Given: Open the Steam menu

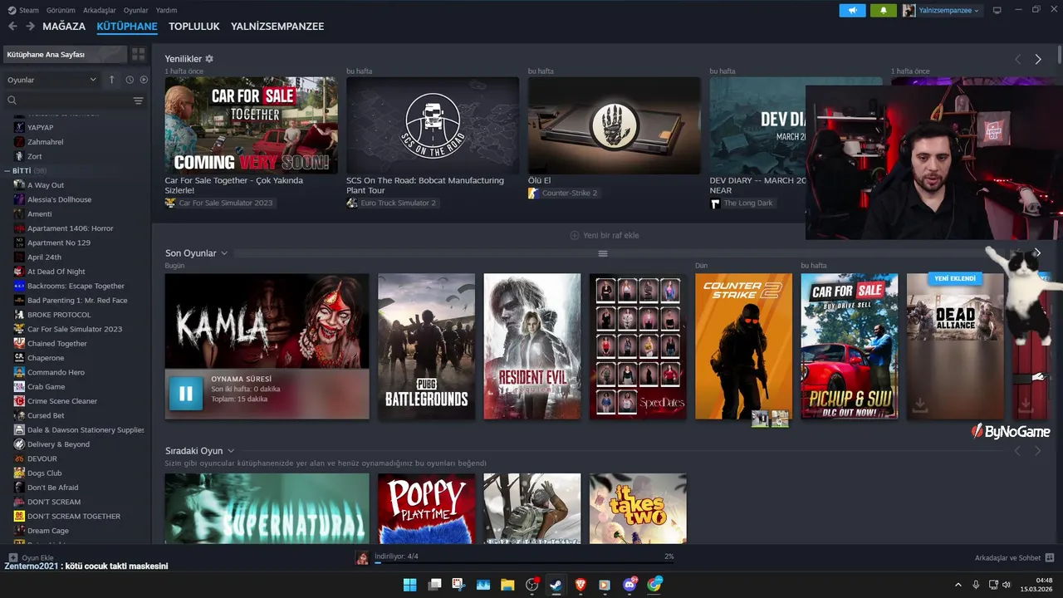Looking at the screenshot, I should click(23, 10).
